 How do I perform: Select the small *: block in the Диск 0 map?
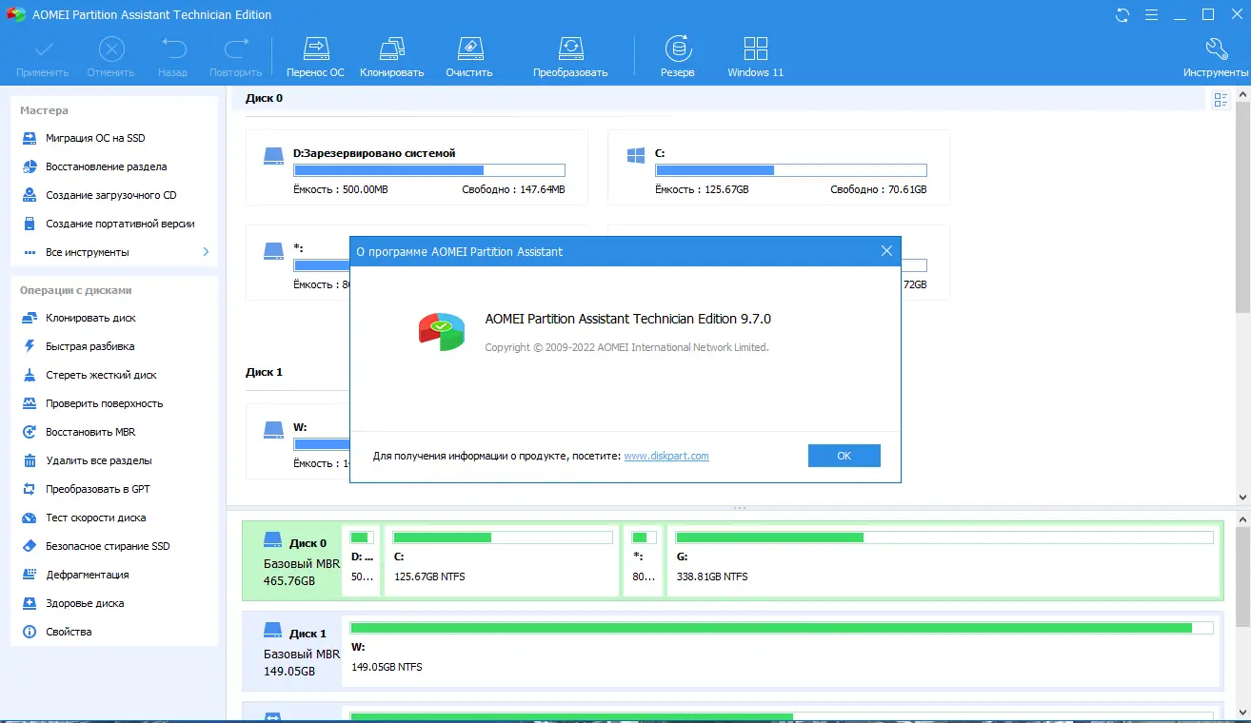tap(643, 561)
